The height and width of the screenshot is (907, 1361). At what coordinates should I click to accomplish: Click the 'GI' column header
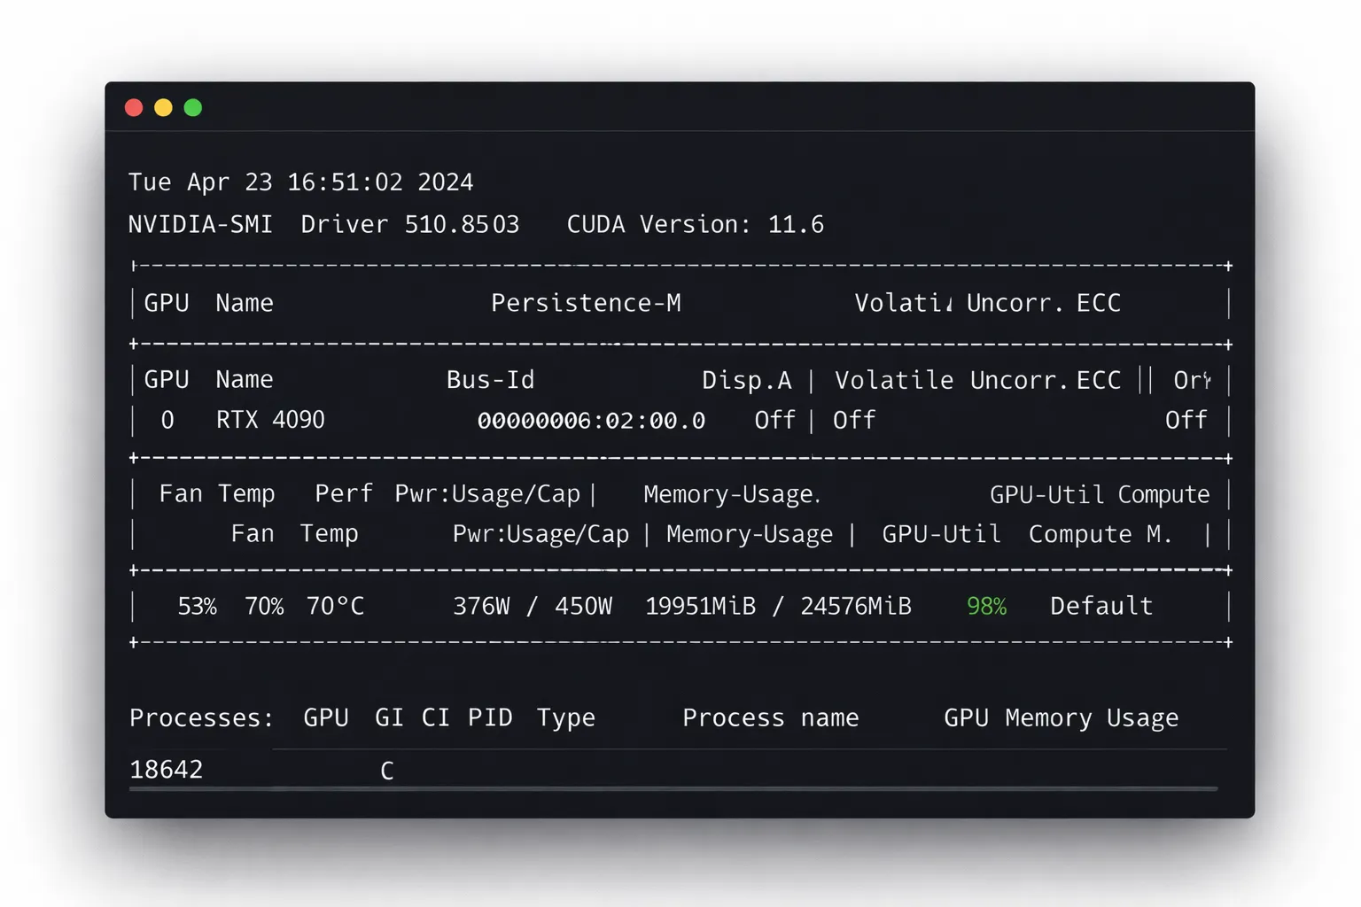pyautogui.click(x=389, y=717)
